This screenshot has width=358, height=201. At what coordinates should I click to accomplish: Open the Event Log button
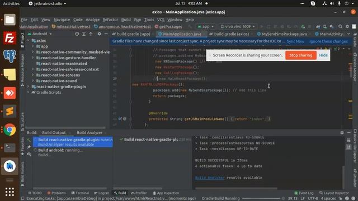click(304, 193)
